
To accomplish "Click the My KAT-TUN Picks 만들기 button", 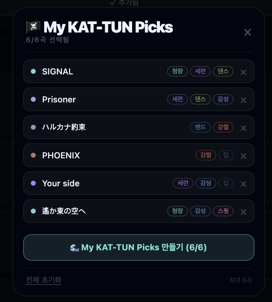I will click(138, 247).
